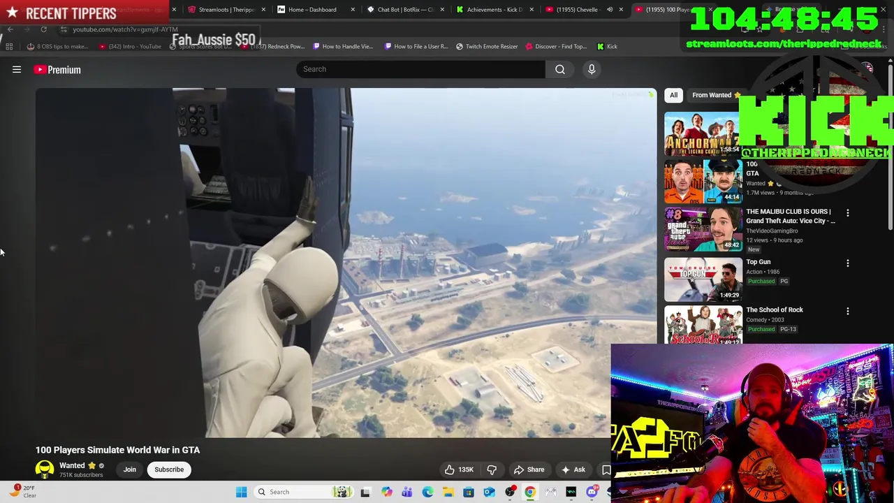Image resolution: width=894 pixels, height=503 pixels.
Task: Reload the page with refresh icon
Action: pyautogui.click(x=43, y=29)
